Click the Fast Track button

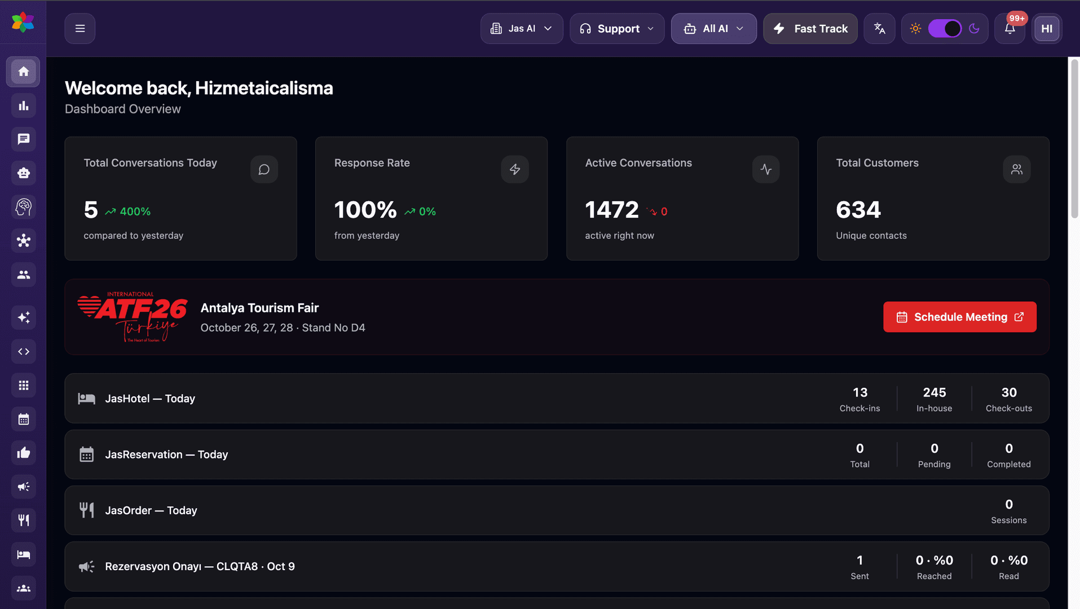click(810, 29)
